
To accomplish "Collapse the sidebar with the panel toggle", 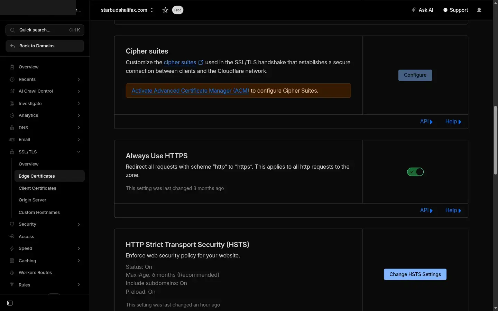I will pyautogui.click(x=10, y=303).
